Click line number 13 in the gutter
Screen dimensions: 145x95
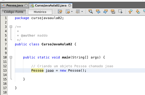(x=5, y=71)
